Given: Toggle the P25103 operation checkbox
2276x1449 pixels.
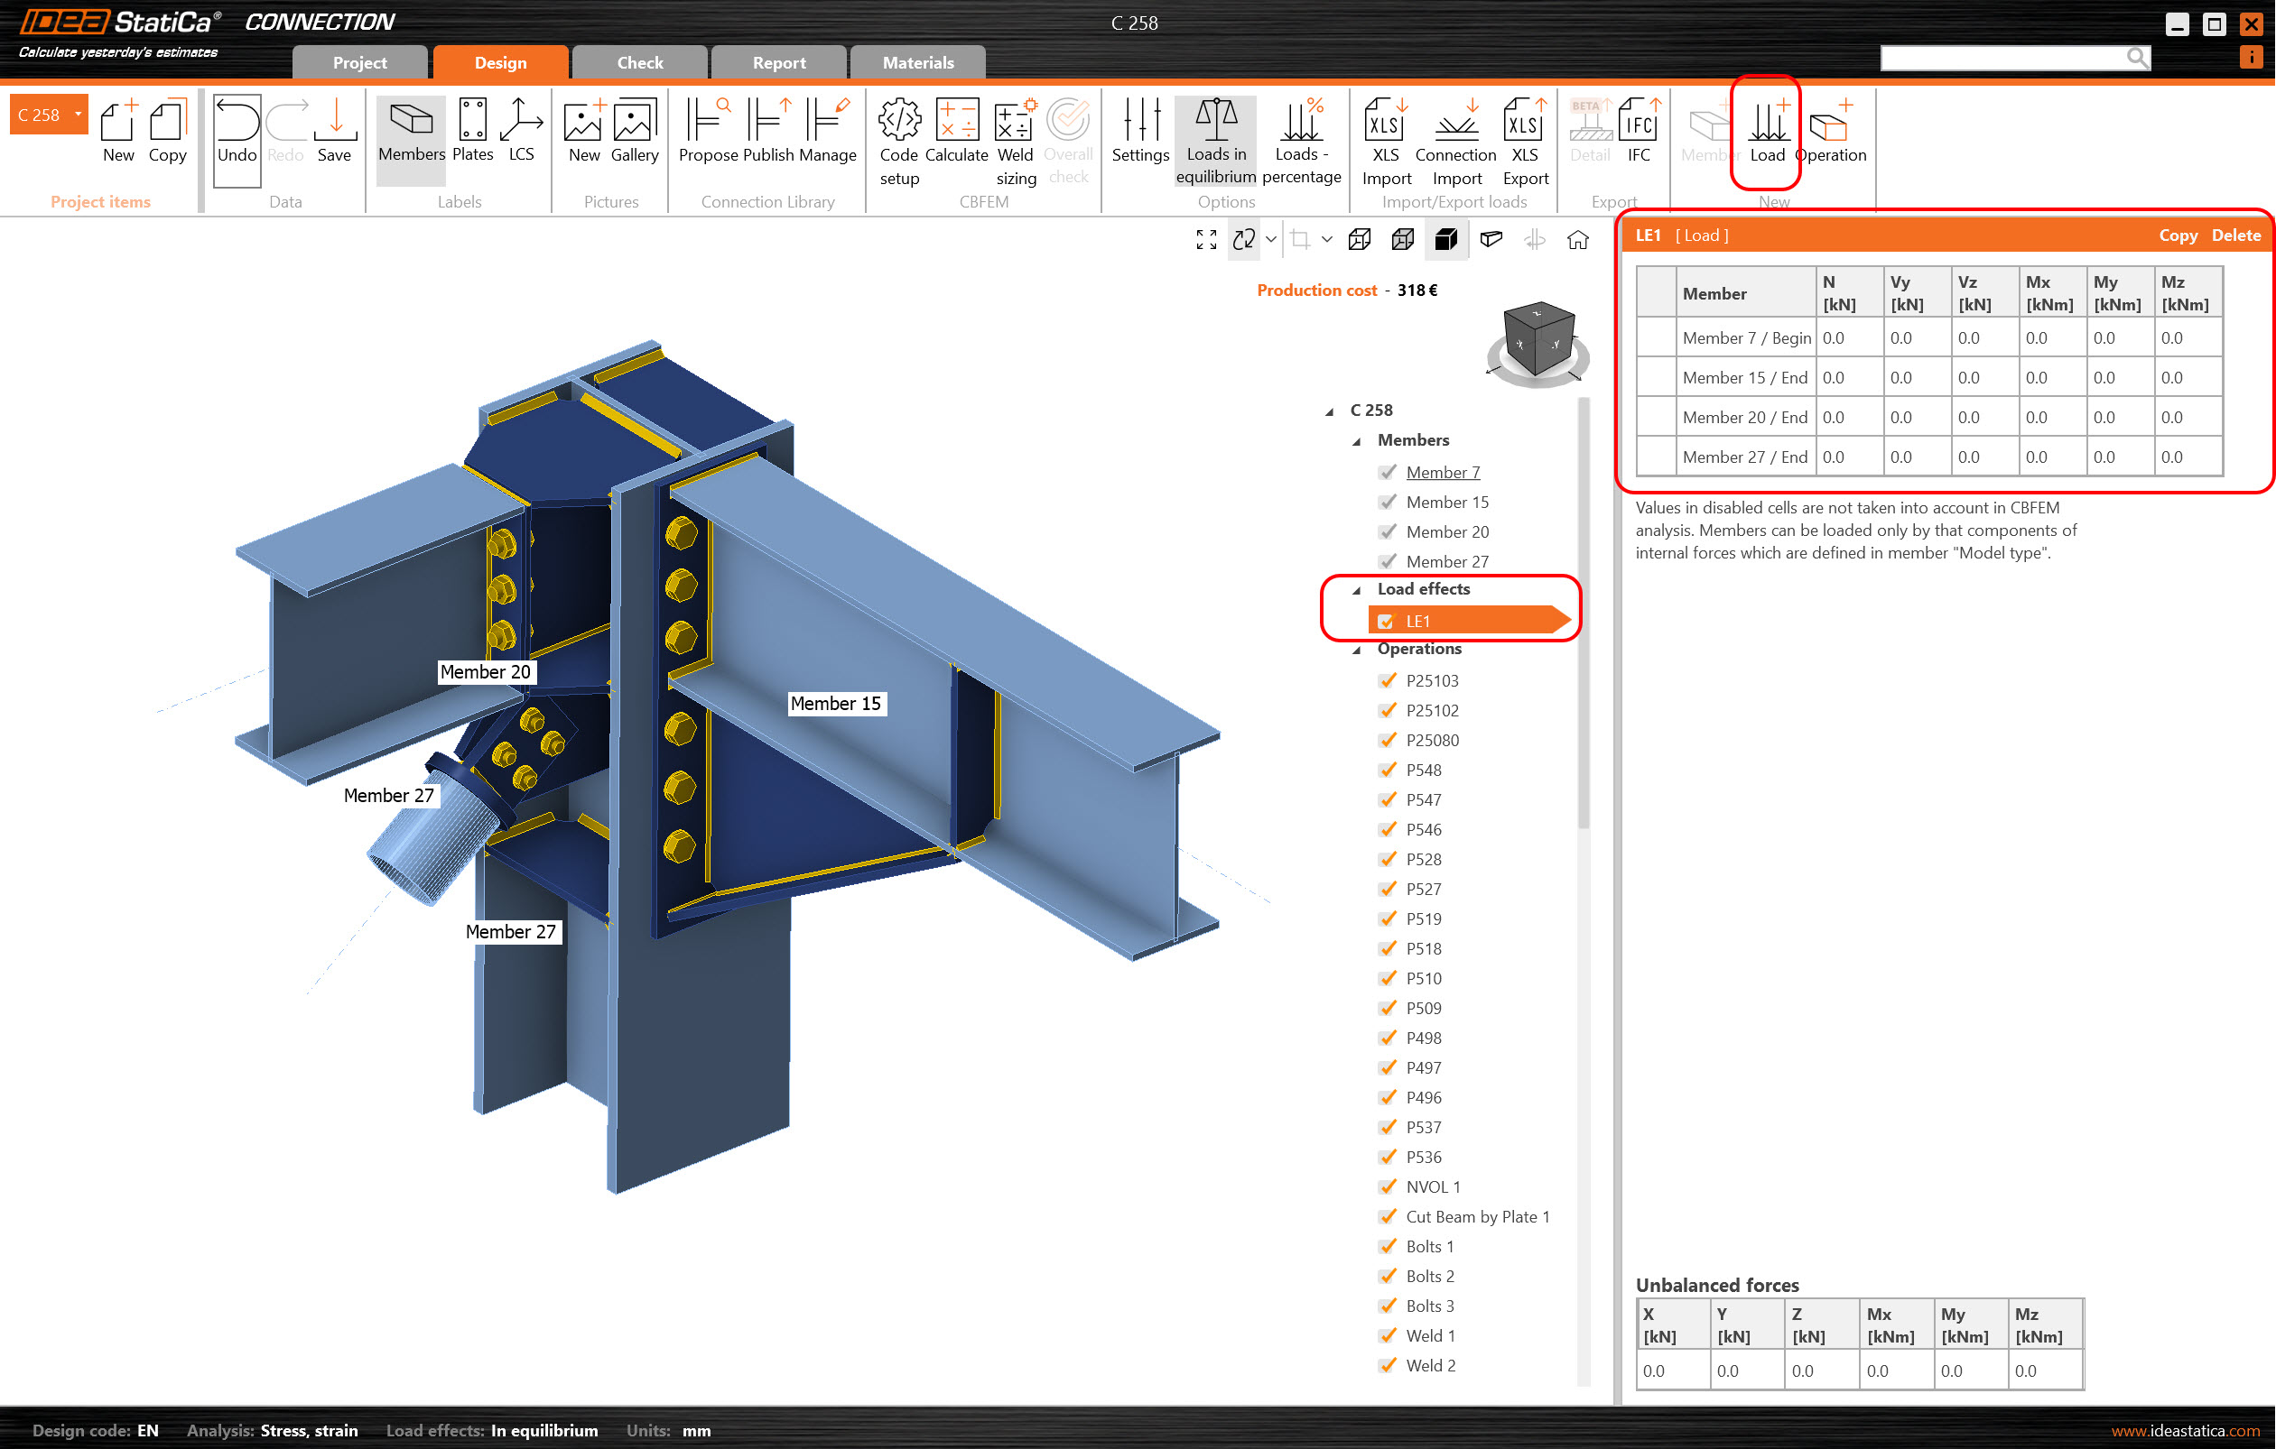Looking at the screenshot, I should (1388, 681).
